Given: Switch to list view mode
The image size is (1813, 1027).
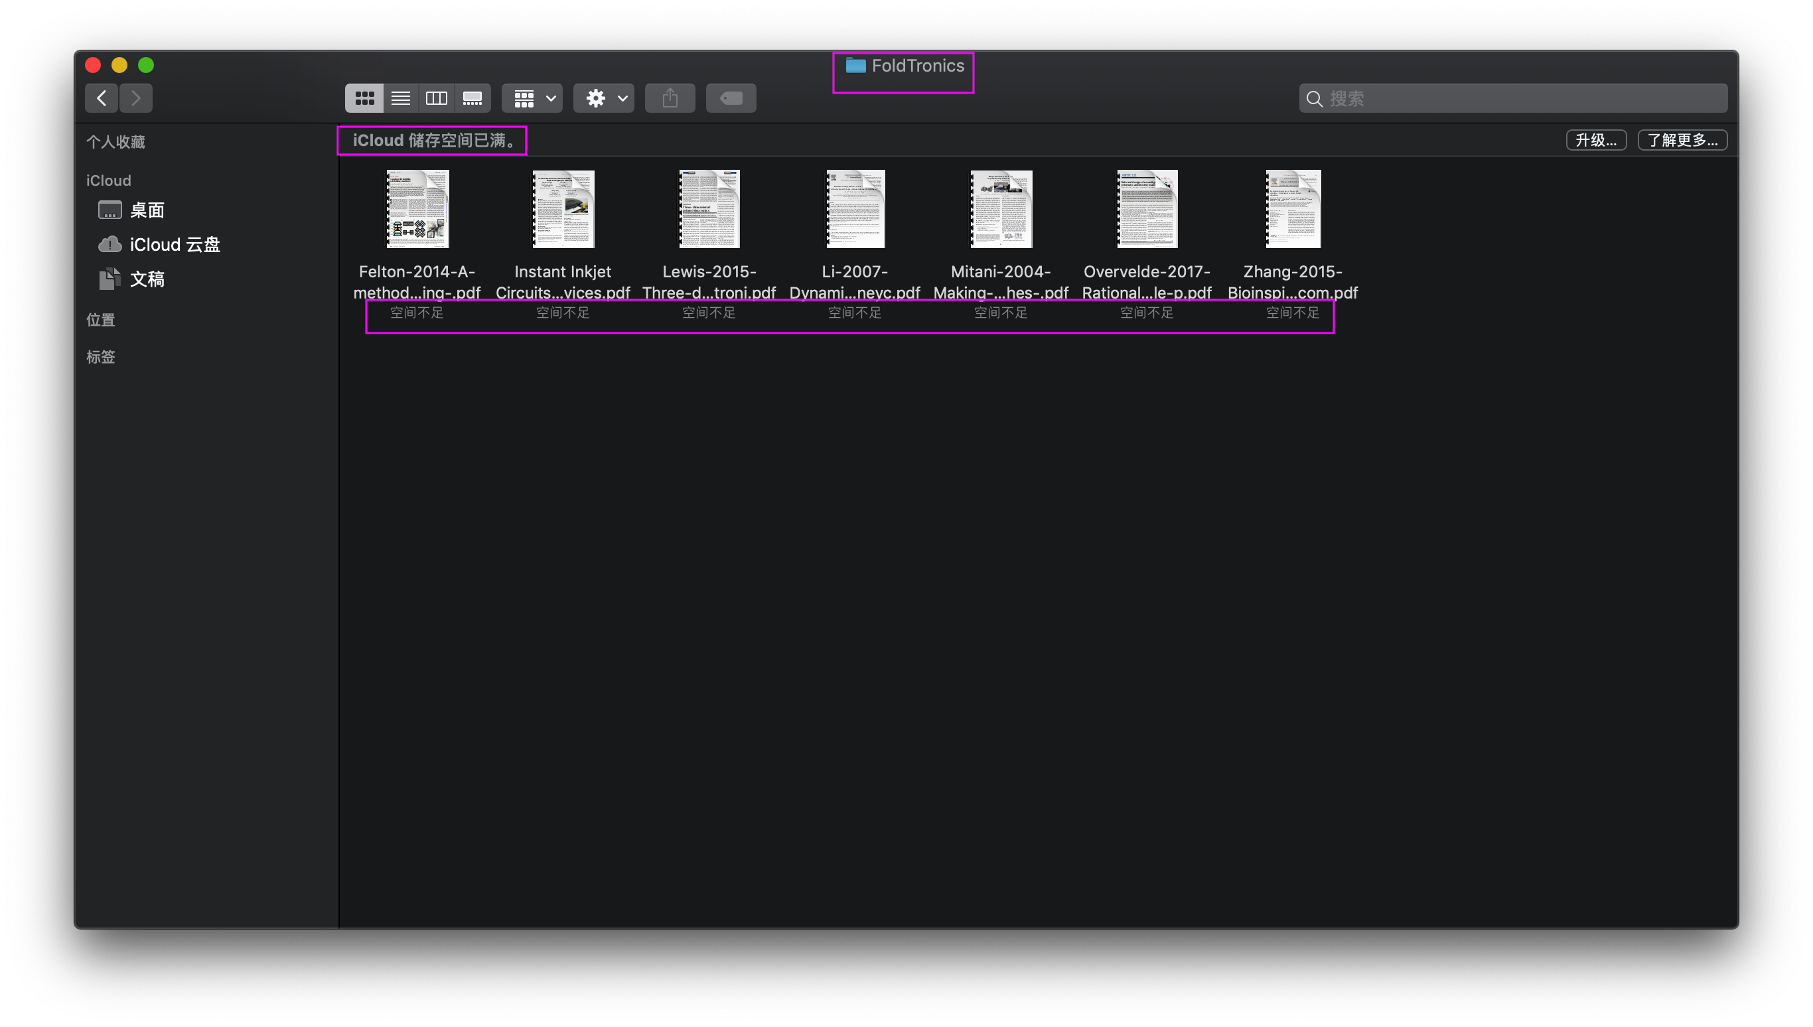Looking at the screenshot, I should pos(400,98).
